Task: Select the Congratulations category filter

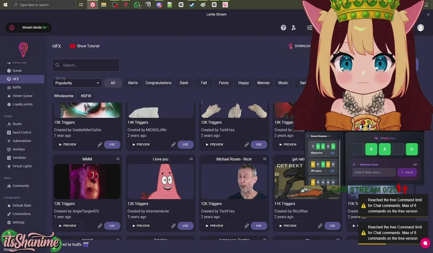Action: click(158, 83)
